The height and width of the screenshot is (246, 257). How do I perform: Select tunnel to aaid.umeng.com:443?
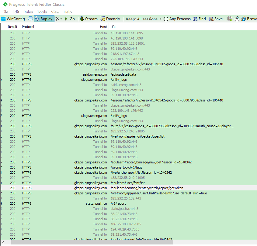pos(129,85)
